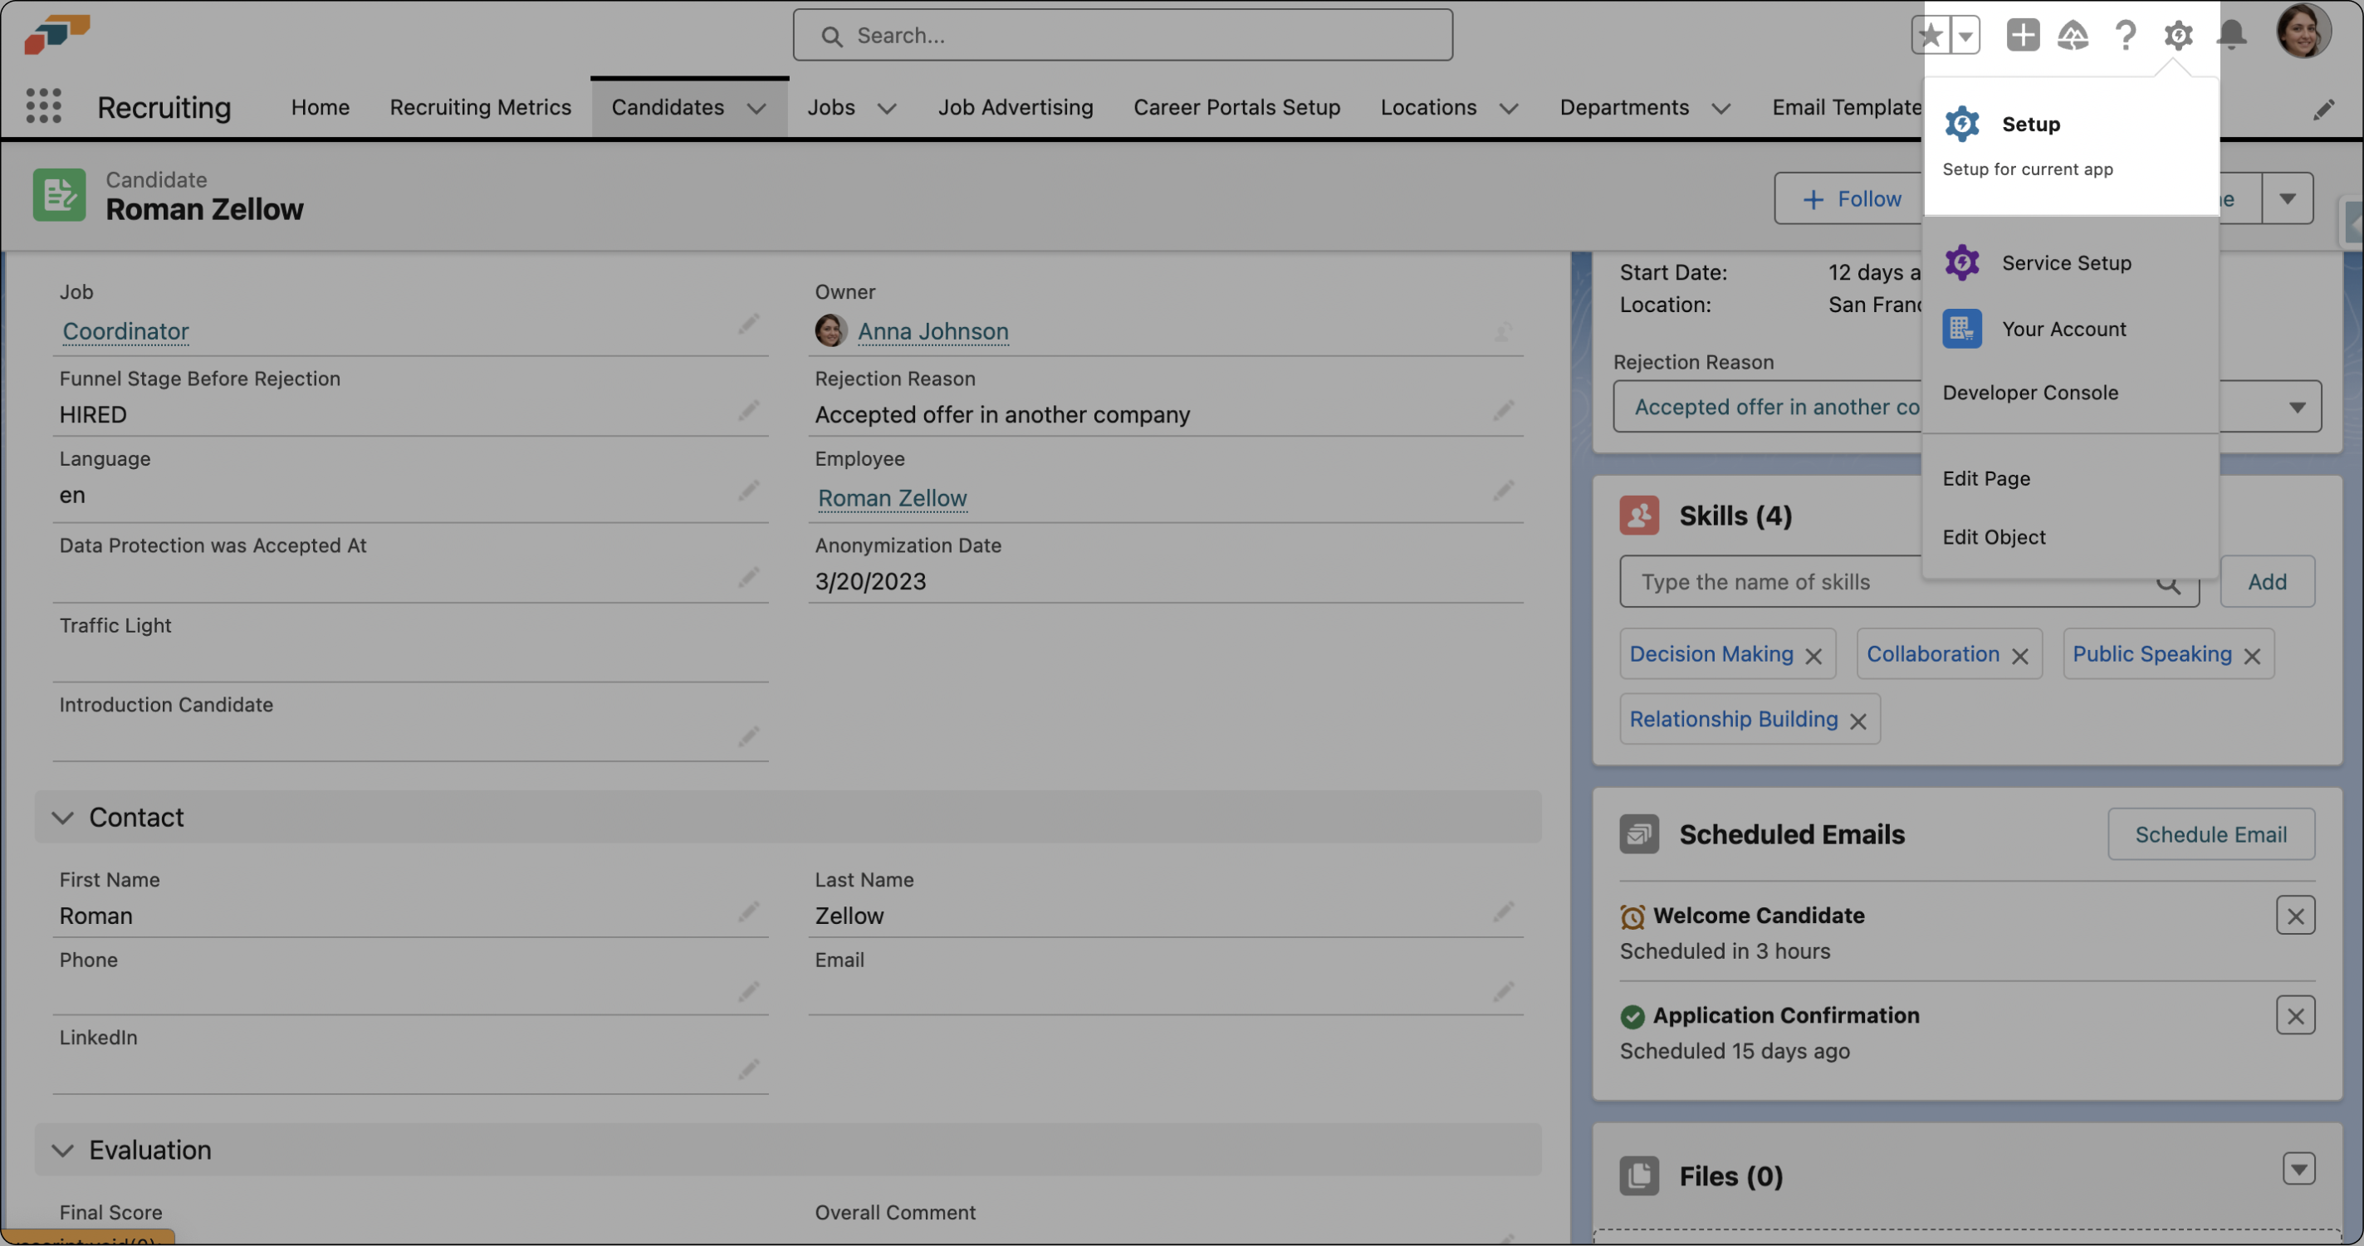Select Developer Console from setup menu
This screenshot has width=2364, height=1246.
point(2030,393)
